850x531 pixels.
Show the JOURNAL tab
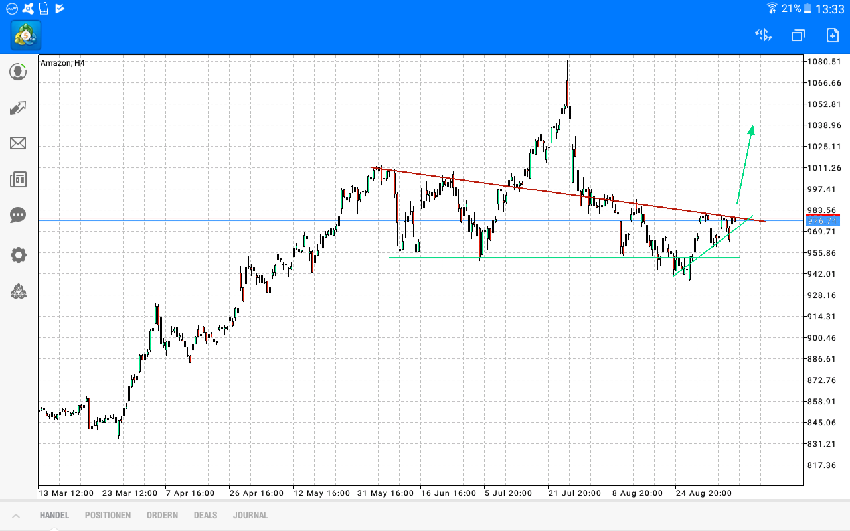pos(250,515)
